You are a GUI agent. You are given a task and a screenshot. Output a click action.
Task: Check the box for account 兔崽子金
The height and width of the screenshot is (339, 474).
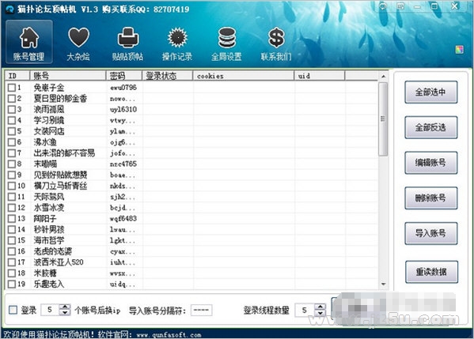point(12,88)
